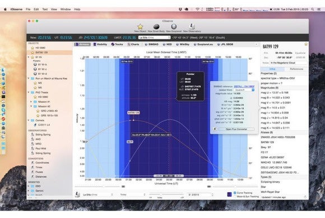Collapse the PhD Thesis folder
The width and height of the screenshot is (325, 218).
click(x=29, y=92)
